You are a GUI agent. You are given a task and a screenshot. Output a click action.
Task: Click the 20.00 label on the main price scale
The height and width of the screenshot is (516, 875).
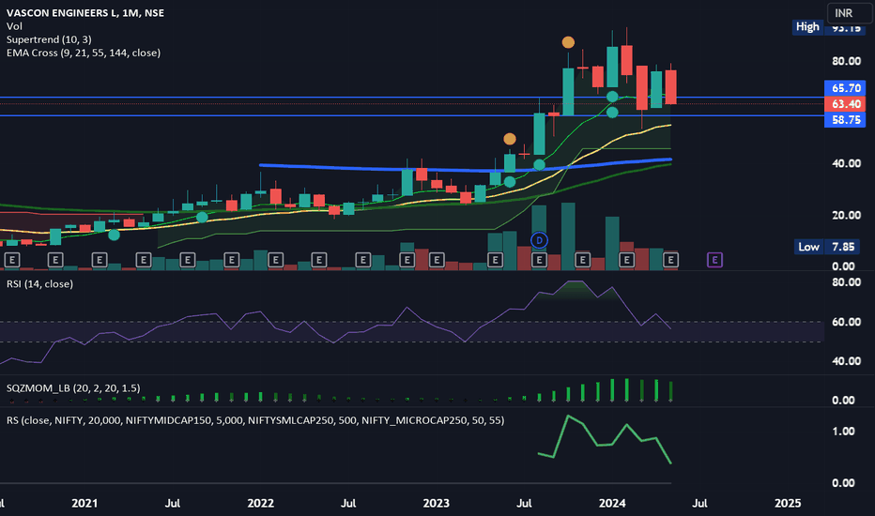click(847, 216)
